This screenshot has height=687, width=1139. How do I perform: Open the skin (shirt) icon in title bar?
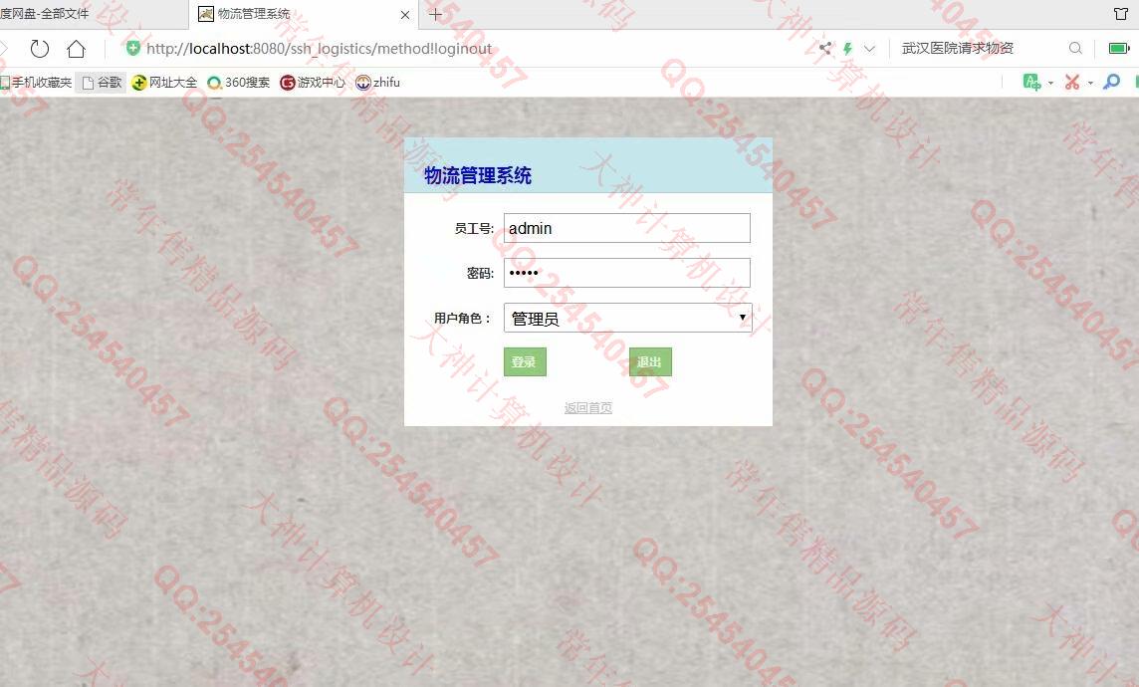click(1120, 14)
